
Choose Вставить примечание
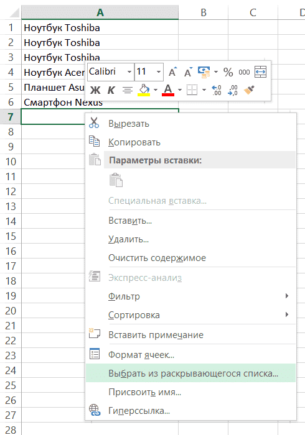[190, 335]
